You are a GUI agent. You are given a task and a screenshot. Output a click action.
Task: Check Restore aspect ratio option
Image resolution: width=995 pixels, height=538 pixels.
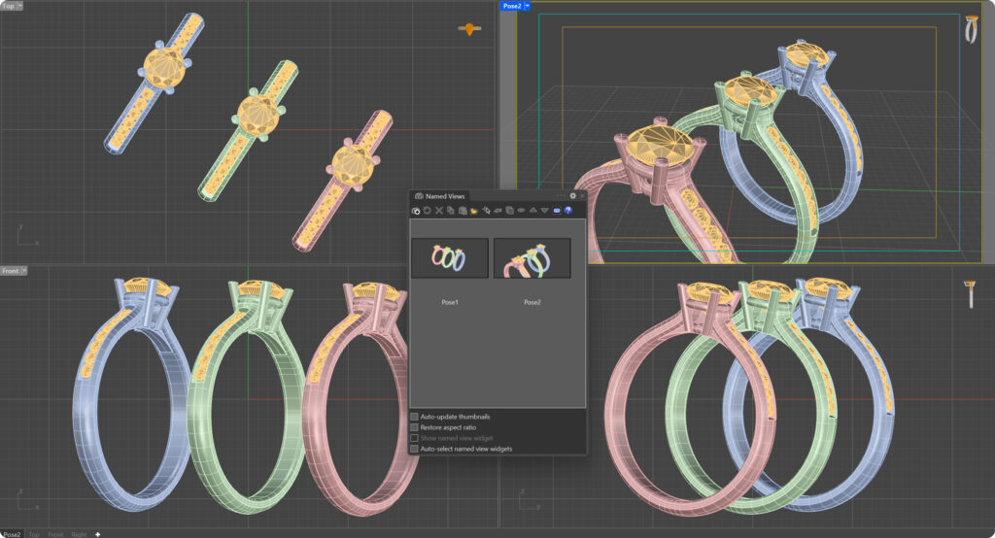tap(415, 427)
